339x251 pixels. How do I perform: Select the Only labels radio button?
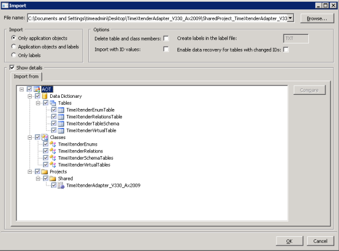[x=14, y=55]
